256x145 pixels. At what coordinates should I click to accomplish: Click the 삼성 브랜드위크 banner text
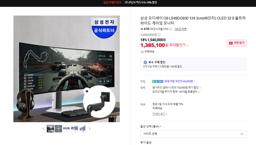[x=112, y=3]
